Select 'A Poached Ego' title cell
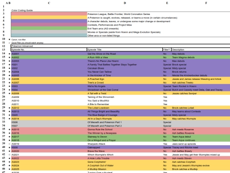 click(125, 79)
